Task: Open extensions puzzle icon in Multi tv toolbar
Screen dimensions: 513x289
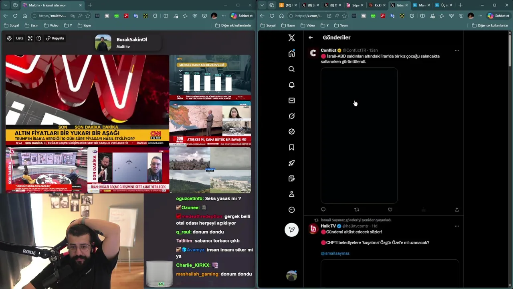Action: click(x=155, y=16)
